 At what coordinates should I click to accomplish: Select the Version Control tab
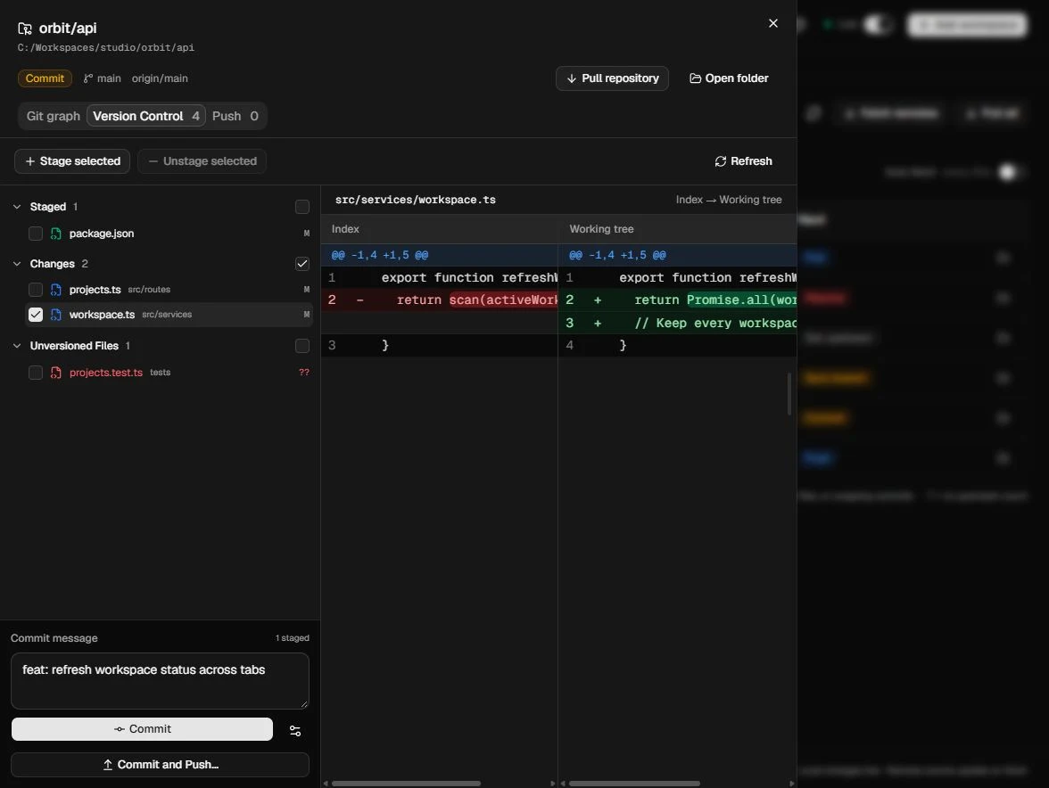tap(146, 116)
